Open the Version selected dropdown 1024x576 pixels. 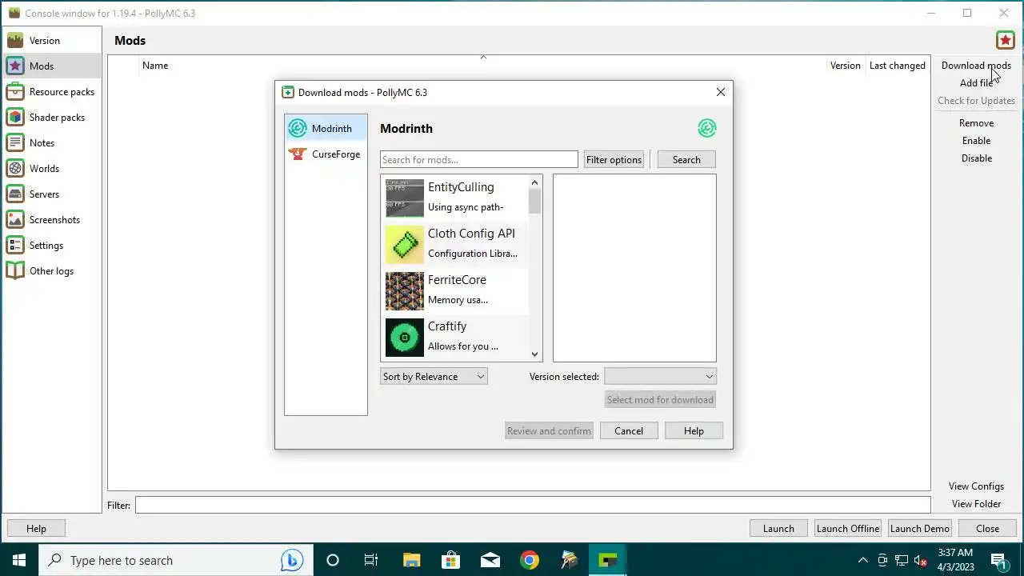pyautogui.click(x=660, y=377)
